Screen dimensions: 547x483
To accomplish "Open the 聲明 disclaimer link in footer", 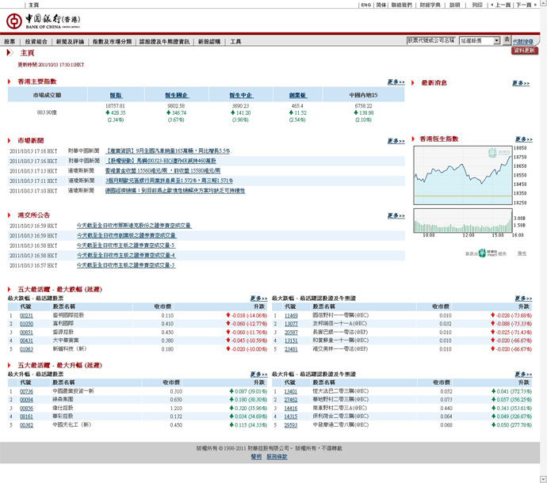I will [x=256, y=457].
